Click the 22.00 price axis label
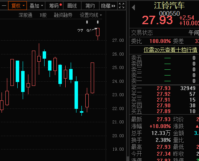The height and width of the screenshot is (161, 199). tap(118, 108)
